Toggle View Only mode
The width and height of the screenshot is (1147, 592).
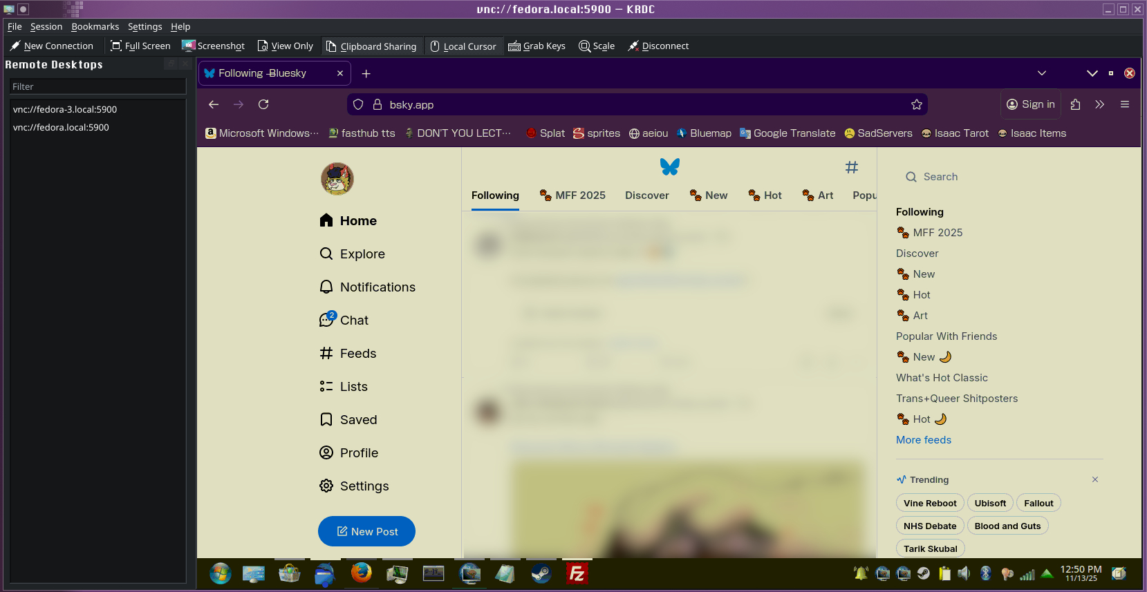click(x=285, y=46)
